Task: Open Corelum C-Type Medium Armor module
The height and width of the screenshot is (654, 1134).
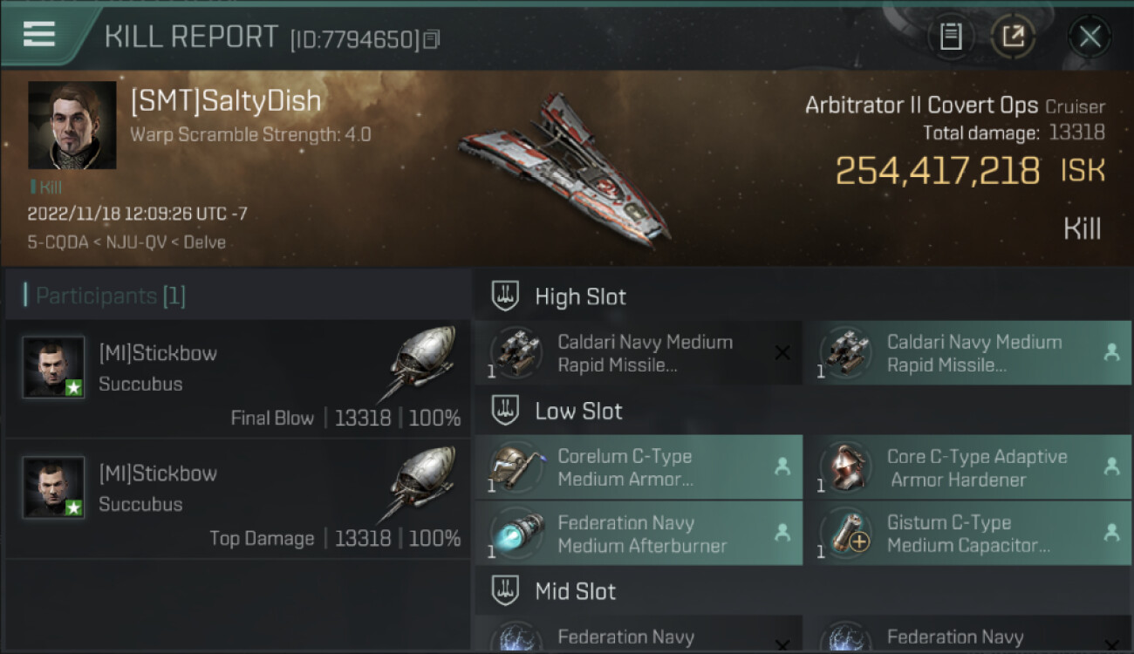Action: point(639,467)
